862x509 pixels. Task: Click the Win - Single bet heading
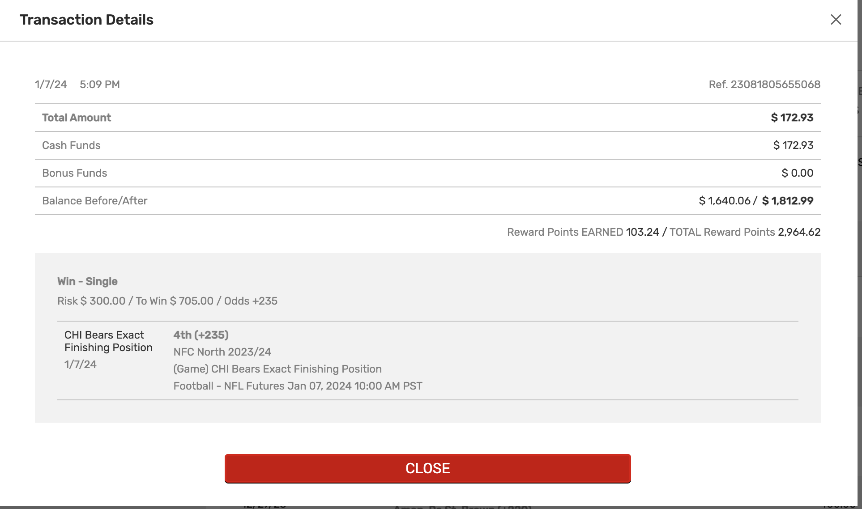(87, 281)
